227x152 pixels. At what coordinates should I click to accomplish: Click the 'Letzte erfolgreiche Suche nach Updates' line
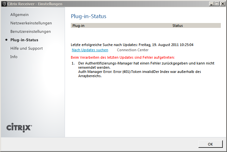pyautogui.click(x=132, y=45)
